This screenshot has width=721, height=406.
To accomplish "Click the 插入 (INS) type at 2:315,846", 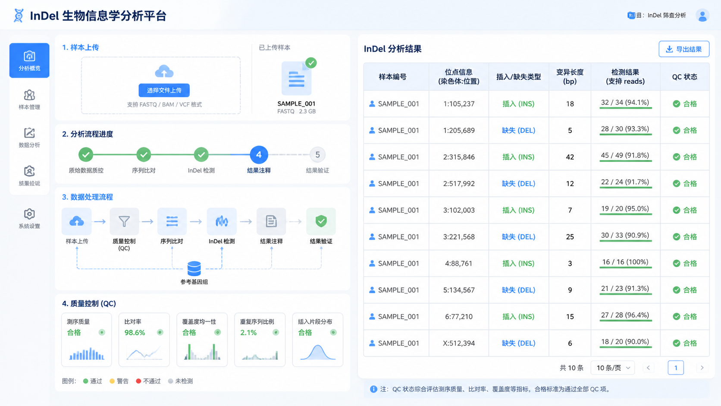I will pos(518,157).
